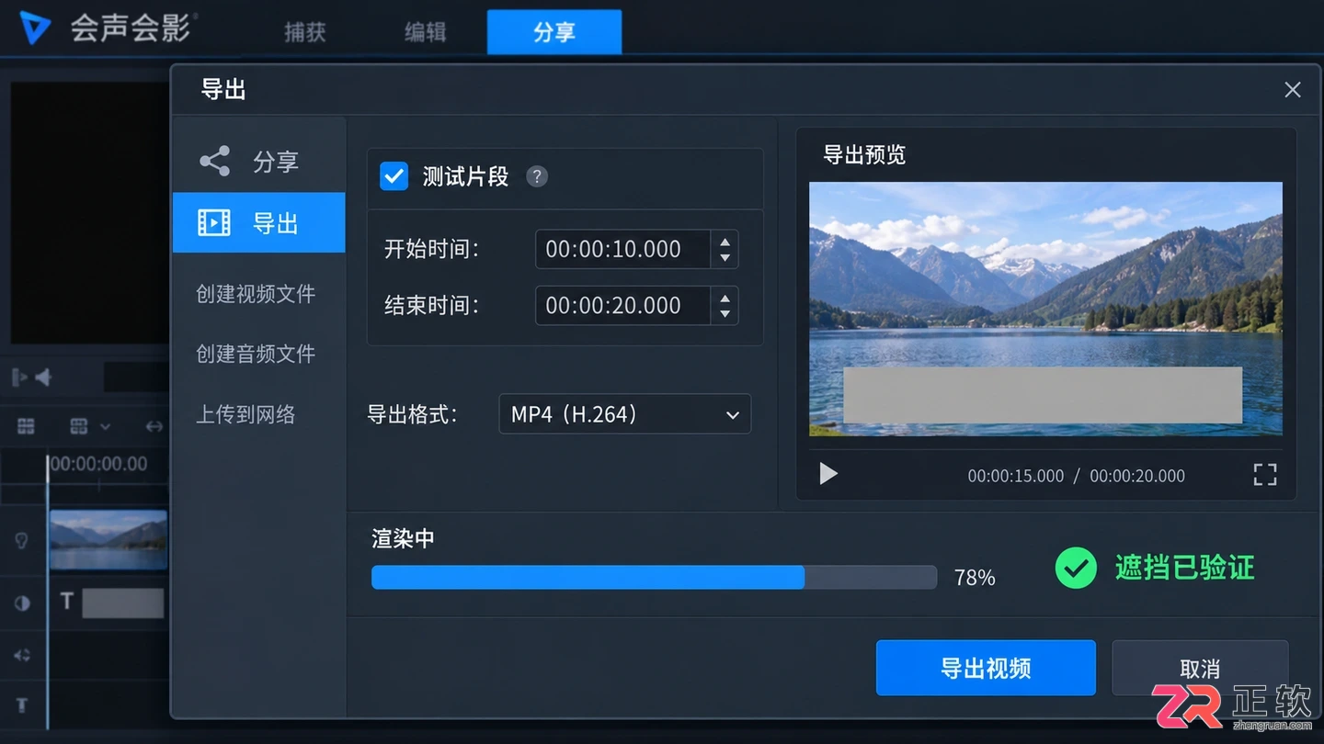Viewport: 1324px width, 744px height.
Task: Choose 创建视频文件 in the sidebar
Action: click(x=256, y=294)
